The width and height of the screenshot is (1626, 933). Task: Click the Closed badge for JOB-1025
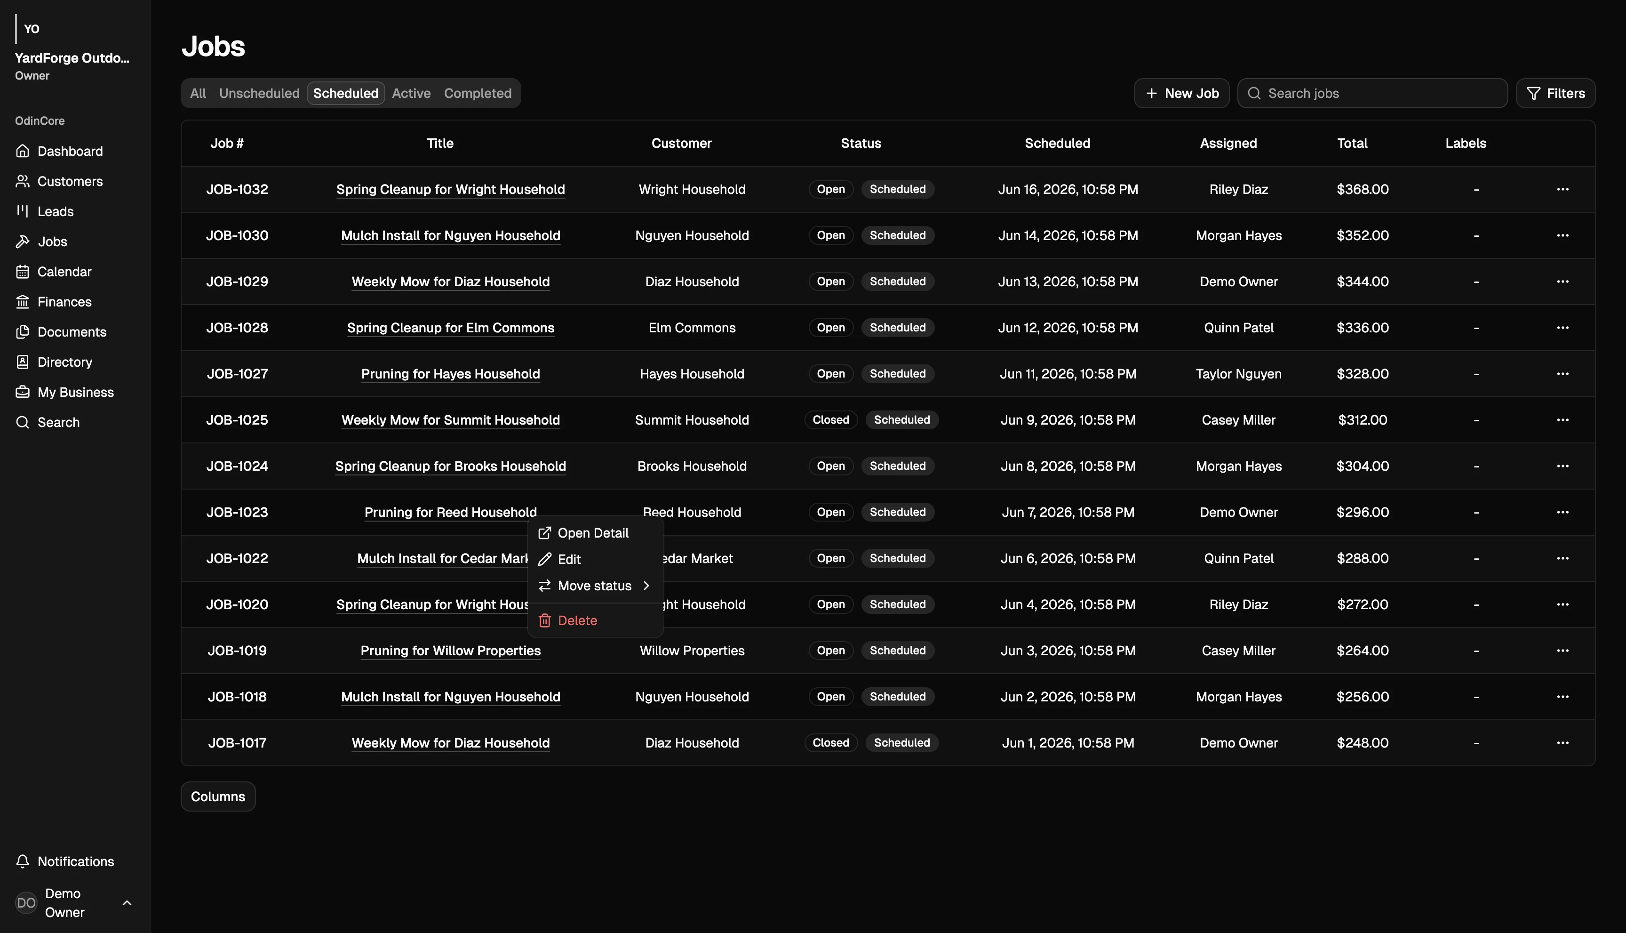830,420
